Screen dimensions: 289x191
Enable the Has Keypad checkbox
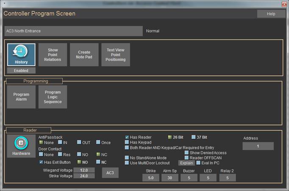pyautogui.click(x=127, y=142)
